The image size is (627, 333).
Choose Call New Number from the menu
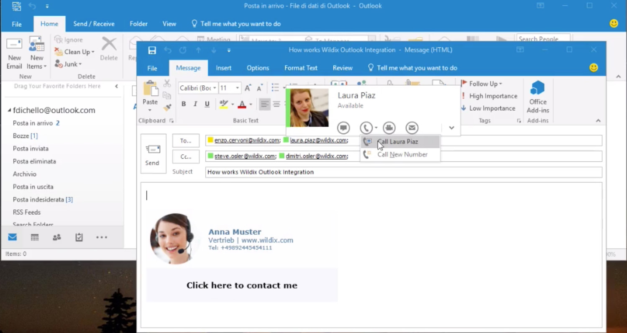coord(402,154)
